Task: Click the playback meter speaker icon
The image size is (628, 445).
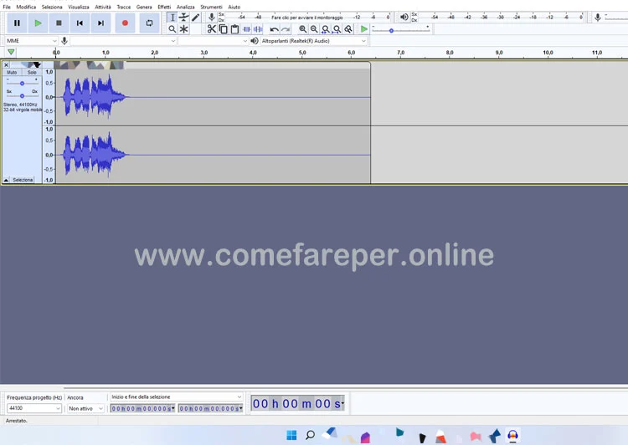Action: (x=404, y=17)
